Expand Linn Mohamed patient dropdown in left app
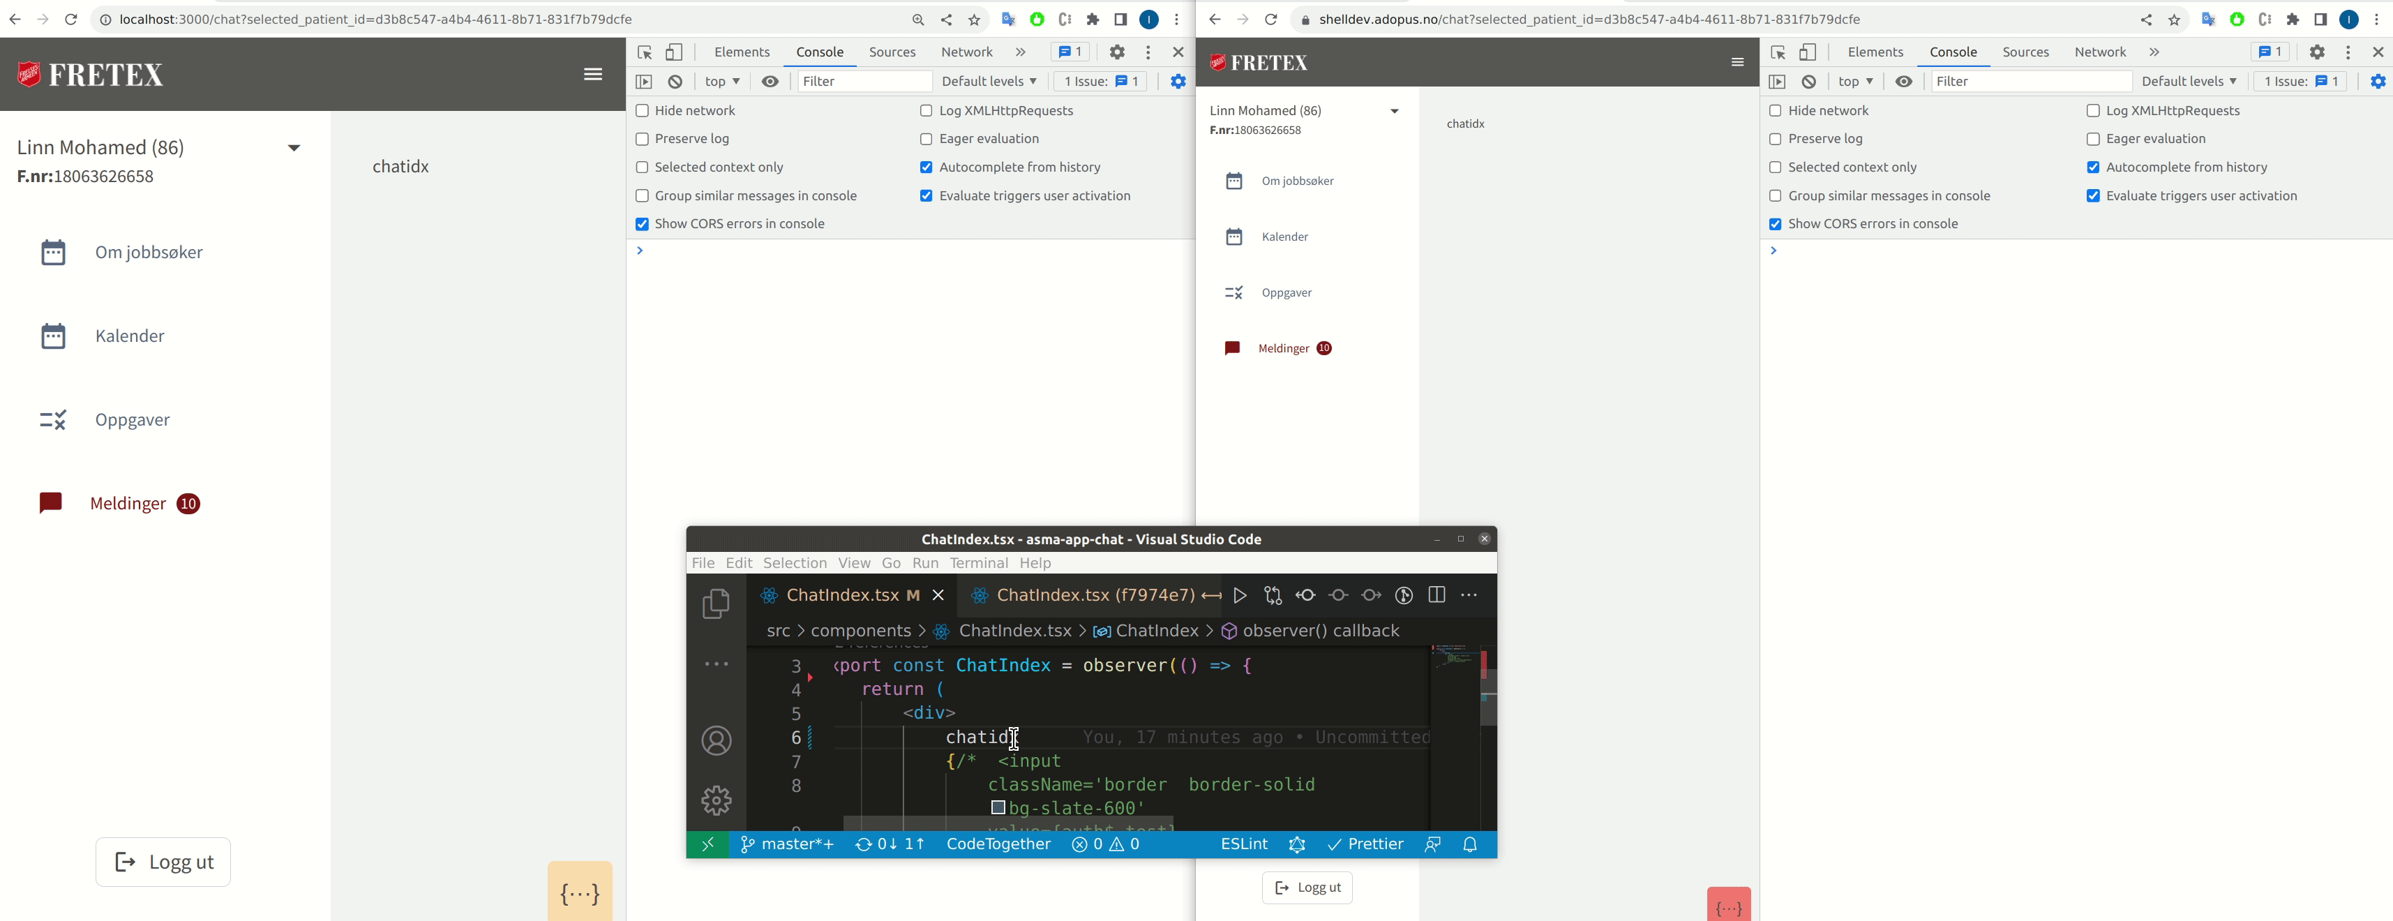Viewport: 2393px width, 921px height. pos(294,148)
